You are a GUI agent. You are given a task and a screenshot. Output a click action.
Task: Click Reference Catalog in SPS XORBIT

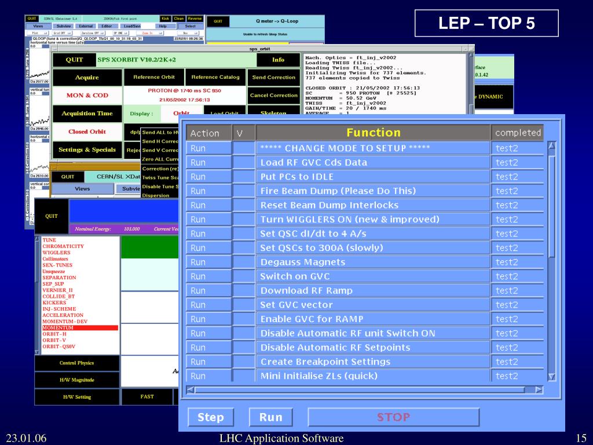[x=215, y=77]
